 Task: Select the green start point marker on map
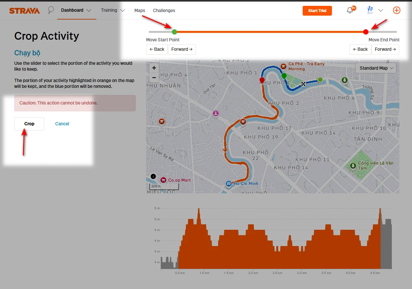284,76
